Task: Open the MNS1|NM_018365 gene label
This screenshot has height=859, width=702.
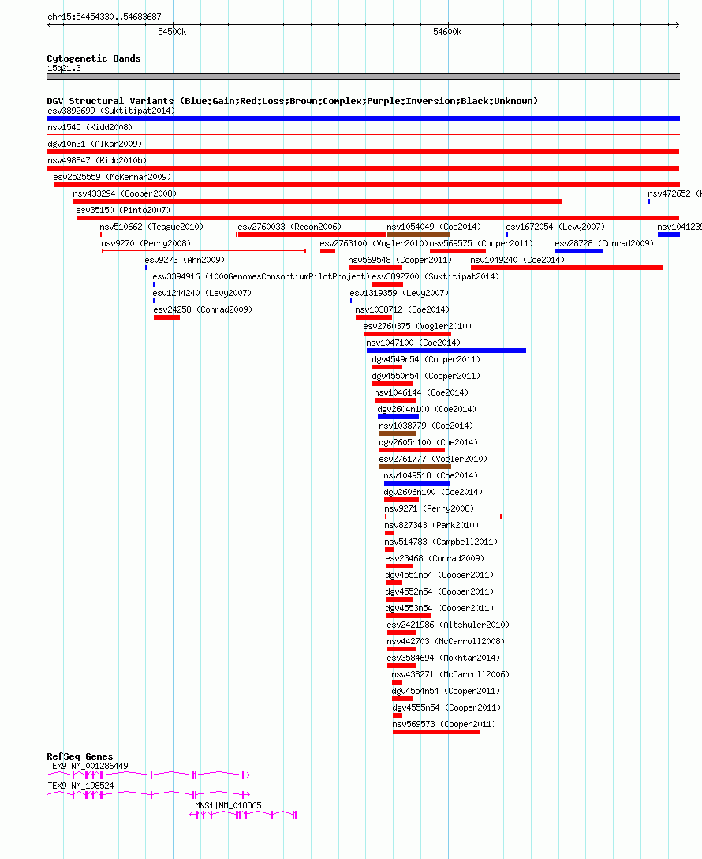Action: click(x=228, y=805)
